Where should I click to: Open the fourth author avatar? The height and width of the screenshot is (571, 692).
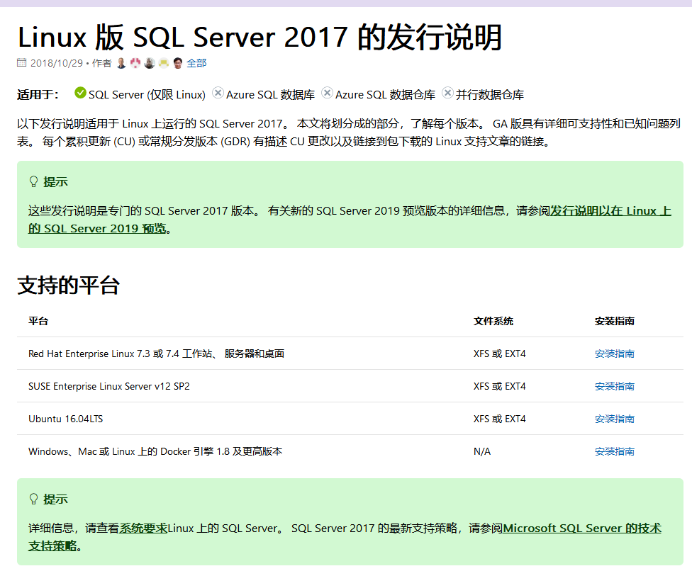click(x=164, y=63)
